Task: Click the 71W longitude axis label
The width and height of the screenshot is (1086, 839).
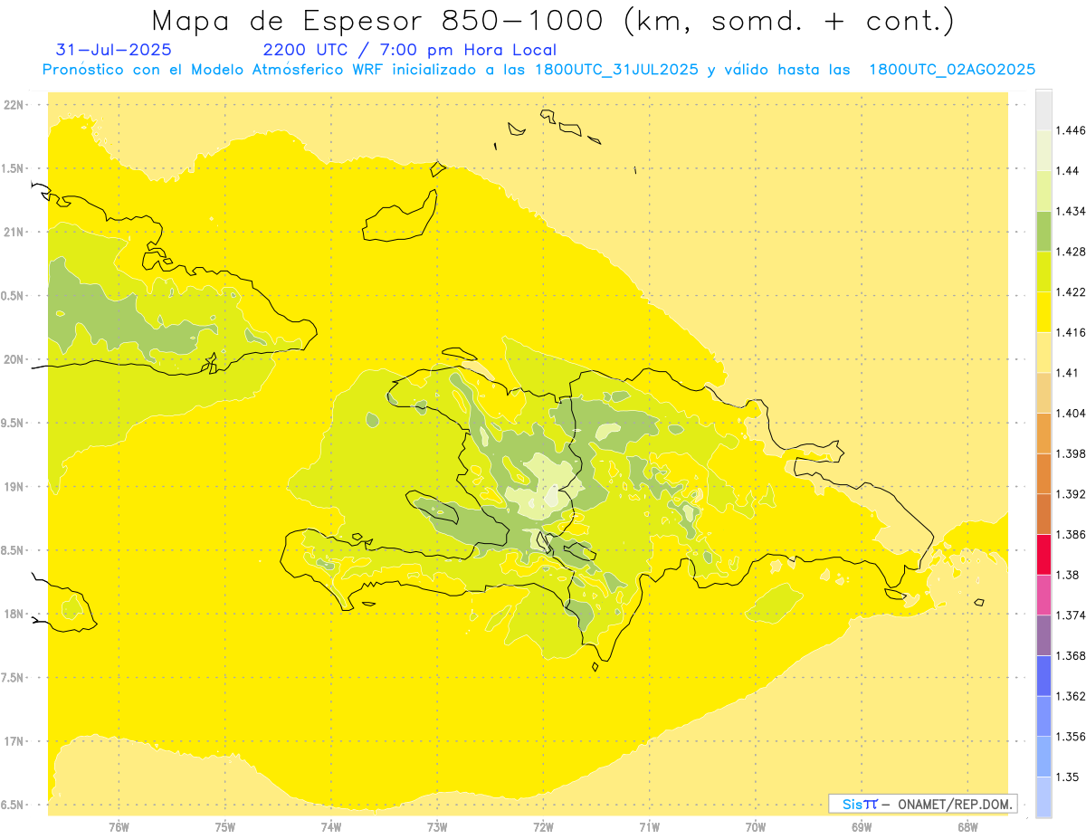Action: pos(649,827)
